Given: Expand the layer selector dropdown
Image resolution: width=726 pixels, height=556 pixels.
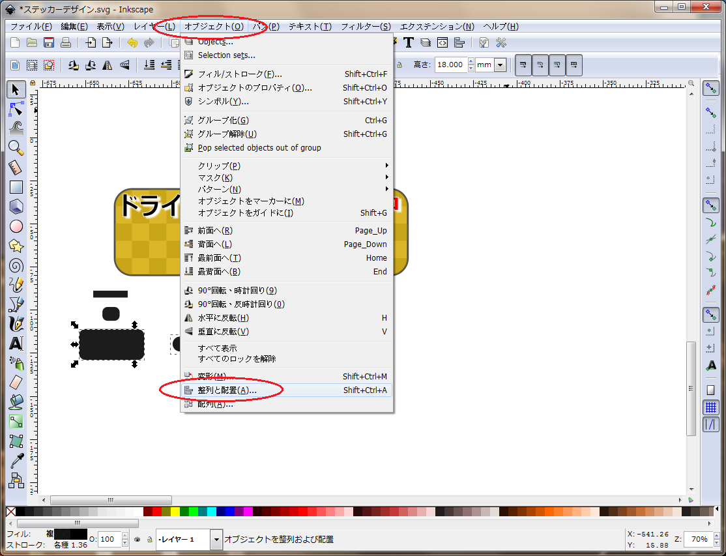Looking at the screenshot, I should tap(216, 539).
